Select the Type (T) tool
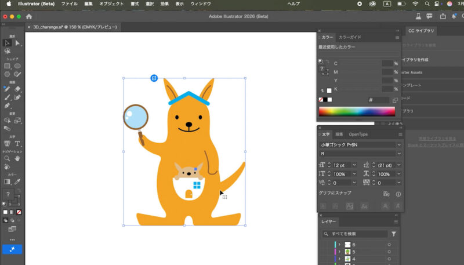Viewport: 464px width, 265px height. pyautogui.click(x=18, y=144)
